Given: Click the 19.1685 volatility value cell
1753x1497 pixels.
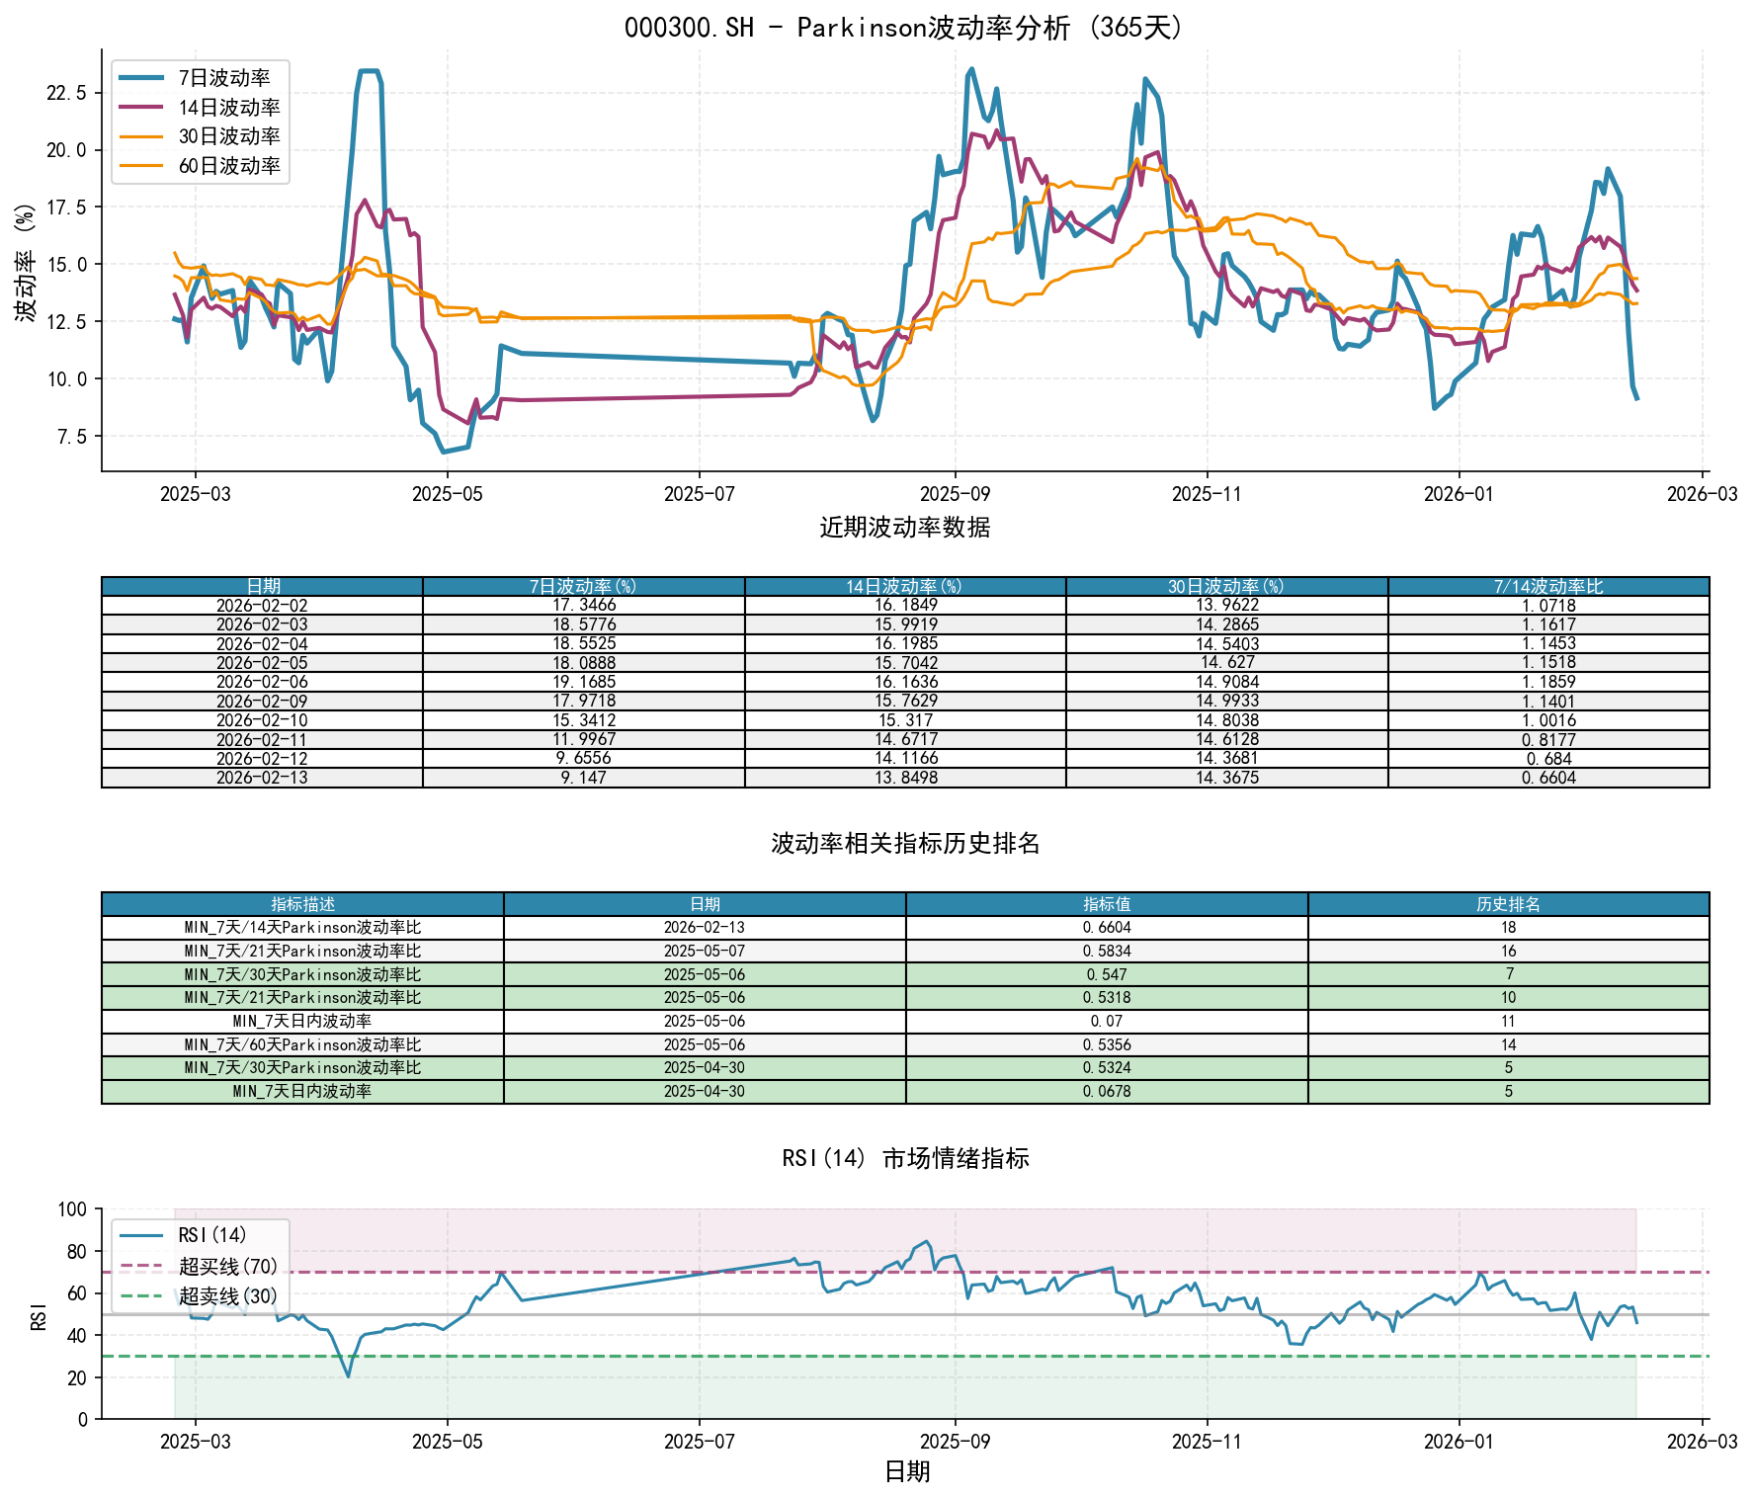Looking at the screenshot, I should click(x=583, y=682).
